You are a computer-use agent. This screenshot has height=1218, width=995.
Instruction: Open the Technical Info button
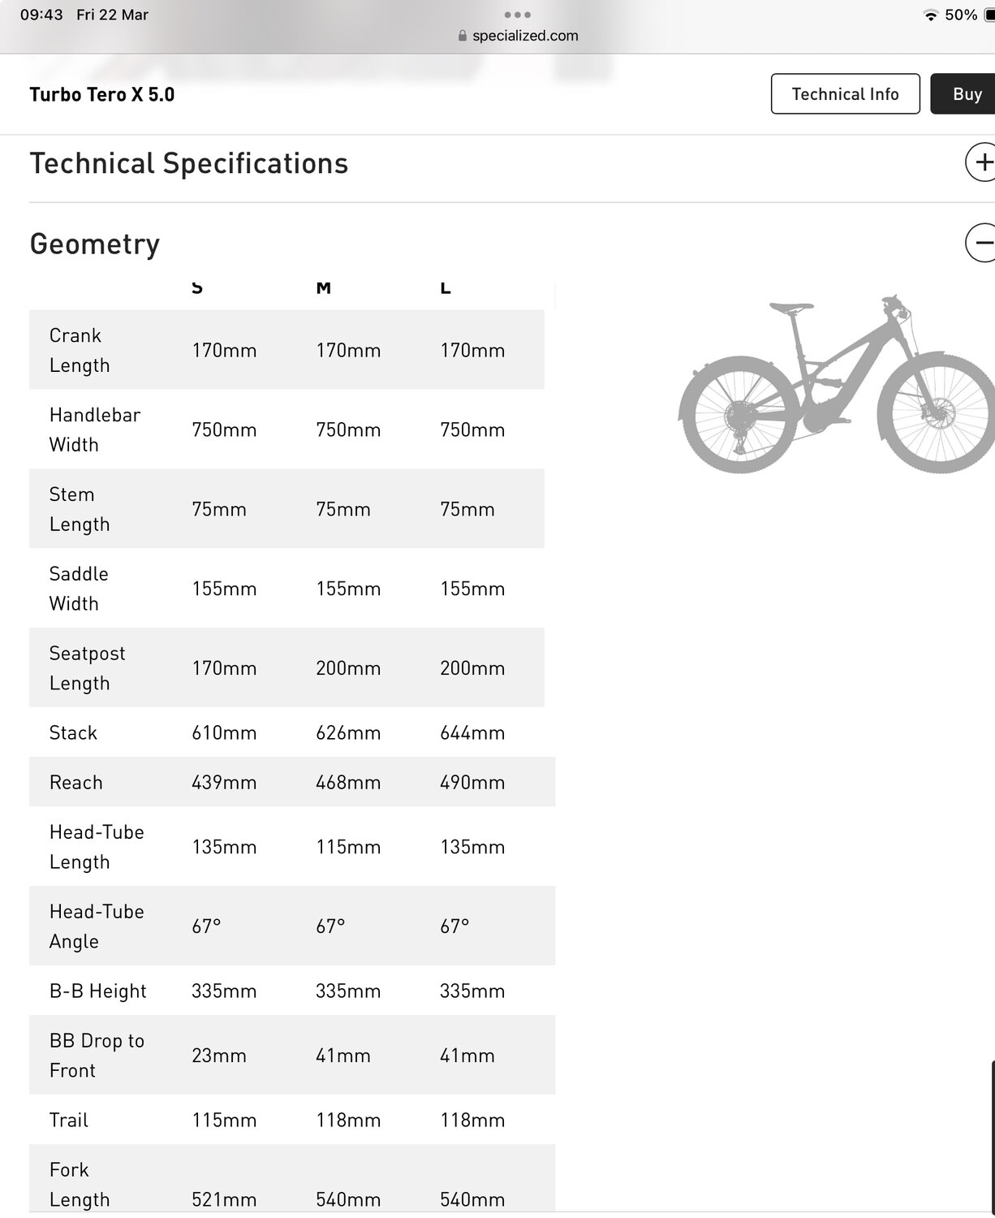pos(845,94)
